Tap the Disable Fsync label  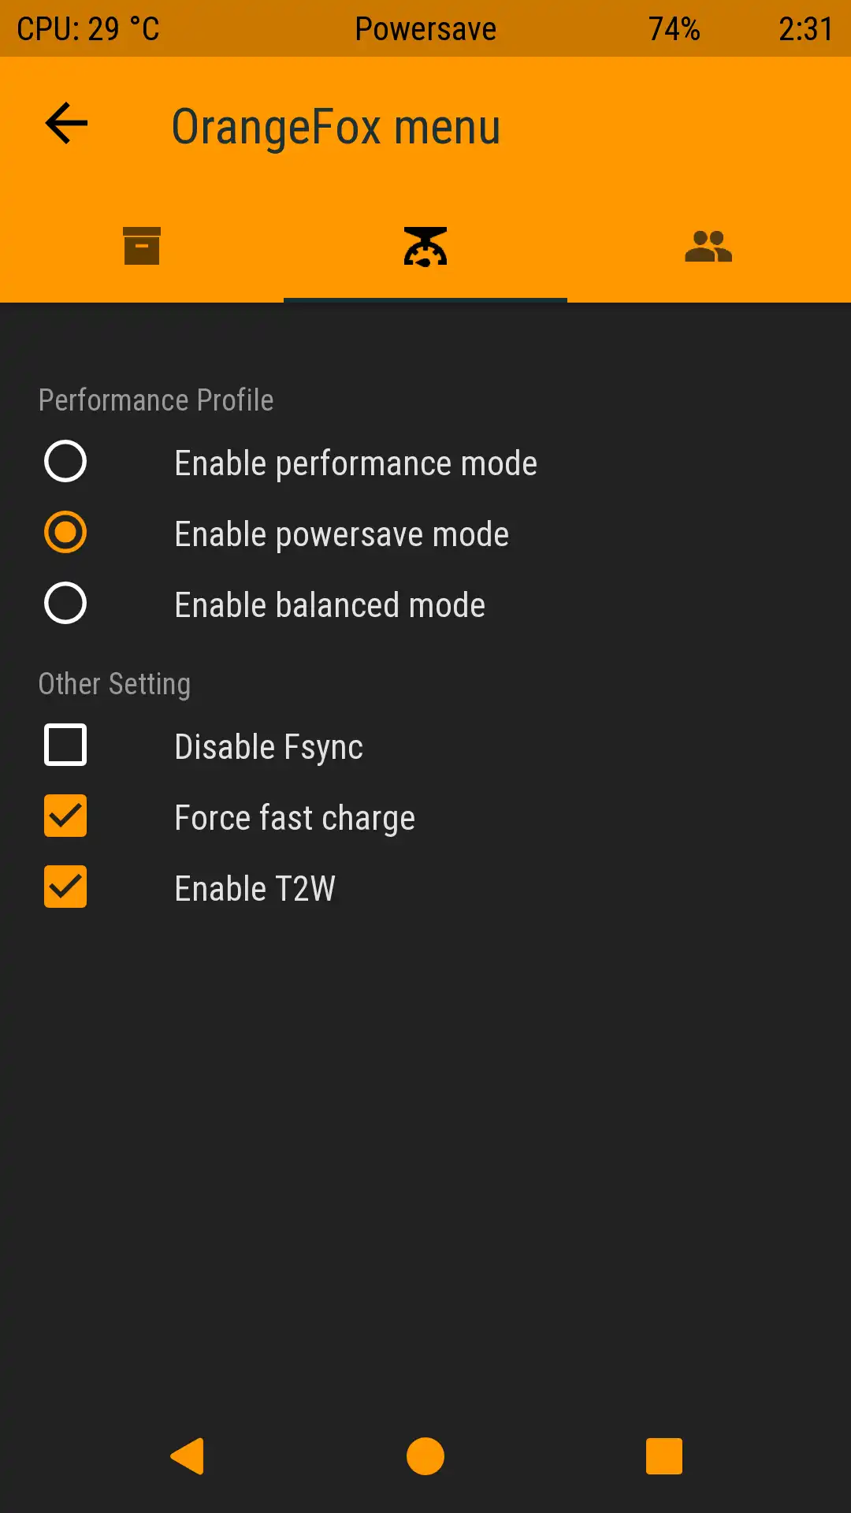pos(269,747)
